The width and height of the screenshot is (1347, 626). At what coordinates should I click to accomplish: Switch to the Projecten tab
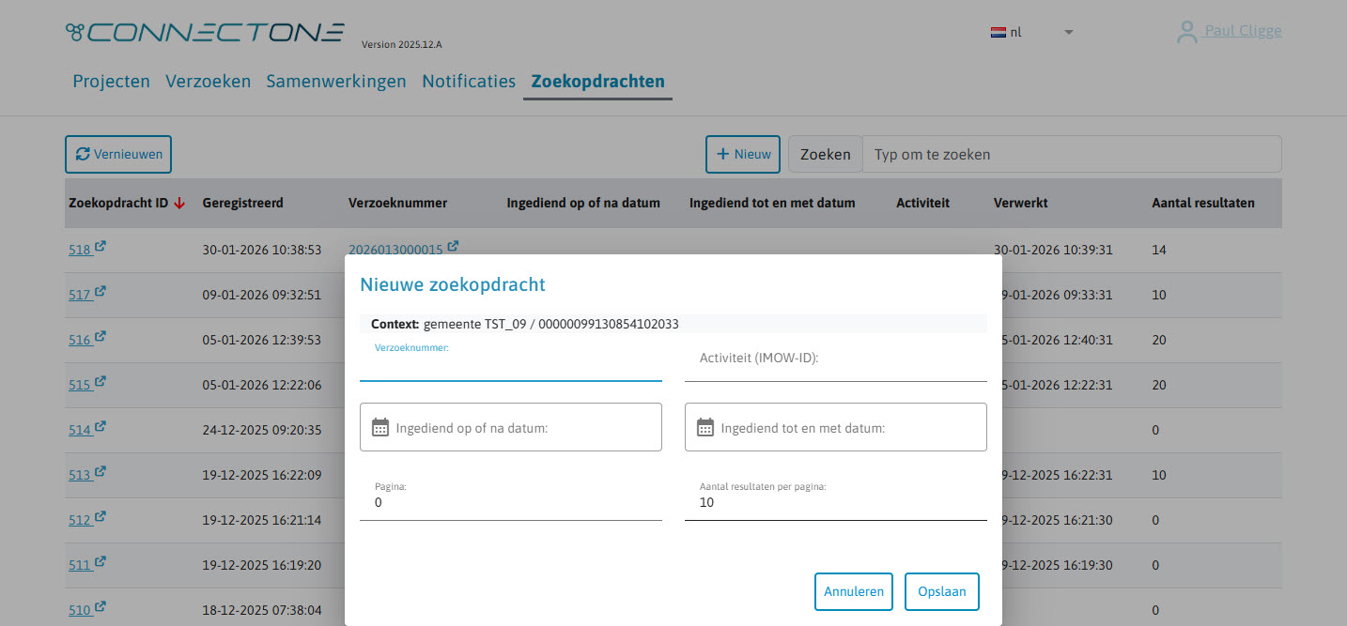pyautogui.click(x=111, y=82)
